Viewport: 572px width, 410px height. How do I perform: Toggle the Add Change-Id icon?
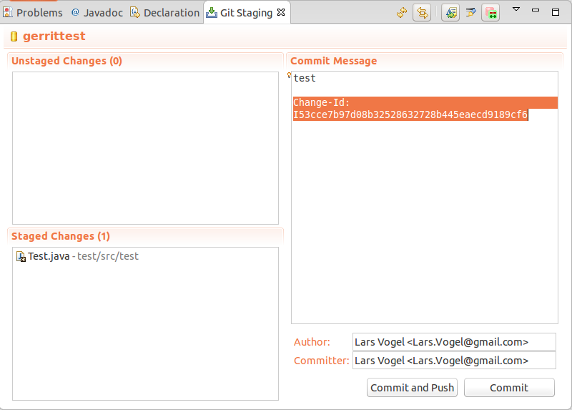pyautogui.click(x=490, y=13)
